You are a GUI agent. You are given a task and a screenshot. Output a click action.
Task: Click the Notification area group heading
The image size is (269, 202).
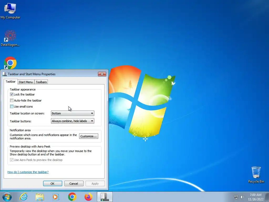pos(20,130)
